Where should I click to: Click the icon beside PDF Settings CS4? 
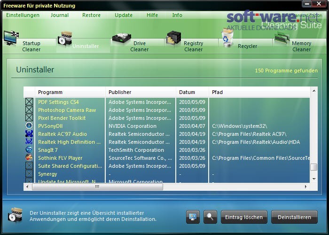(x=29, y=102)
